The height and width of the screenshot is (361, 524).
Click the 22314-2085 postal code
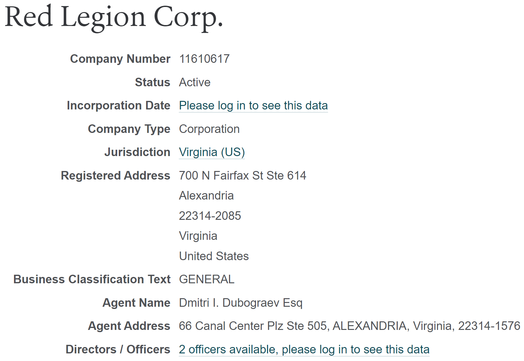pyautogui.click(x=210, y=216)
